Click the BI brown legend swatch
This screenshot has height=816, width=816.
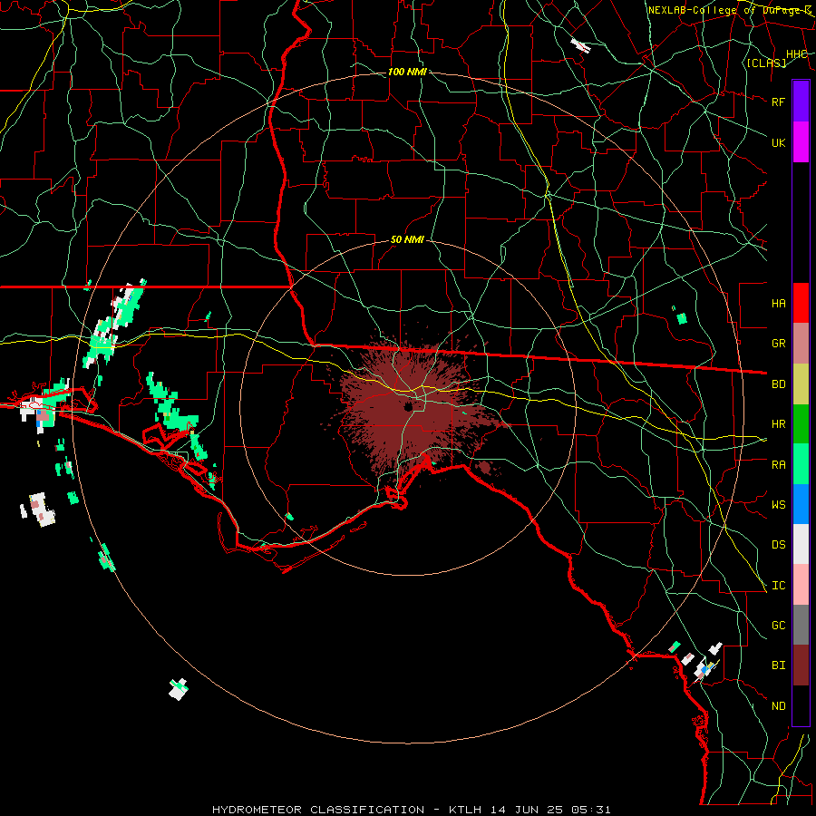point(801,665)
